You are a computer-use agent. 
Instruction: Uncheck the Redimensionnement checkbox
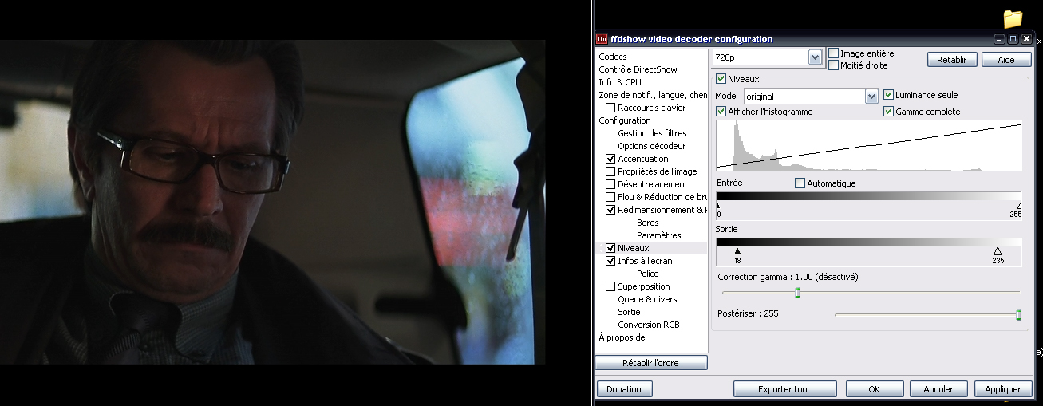[x=610, y=210]
